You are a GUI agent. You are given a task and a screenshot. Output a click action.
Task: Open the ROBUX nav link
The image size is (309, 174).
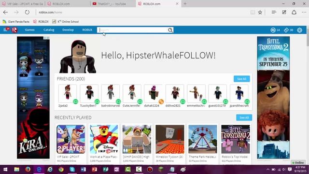click(87, 30)
